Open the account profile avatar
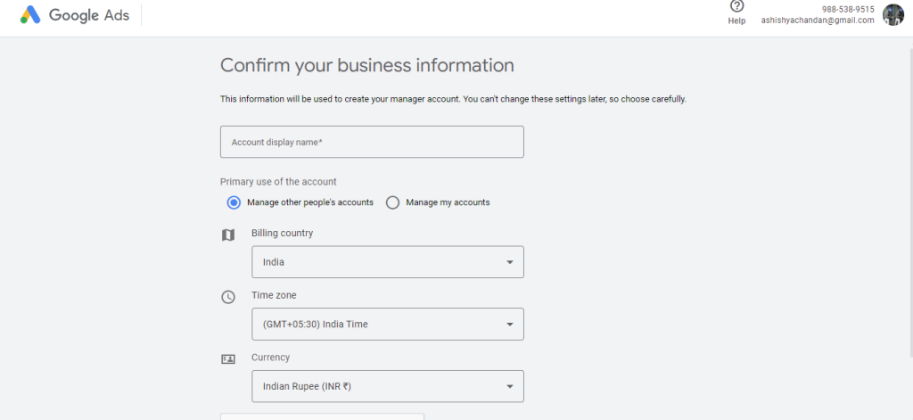Viewport: 913px width, 420px height. pos(893,14)
